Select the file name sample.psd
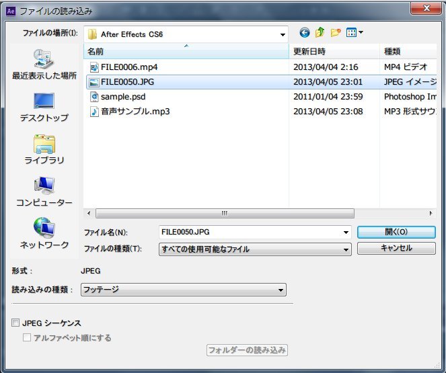This screenshot has height=373, width=446. tap(123, 97)
